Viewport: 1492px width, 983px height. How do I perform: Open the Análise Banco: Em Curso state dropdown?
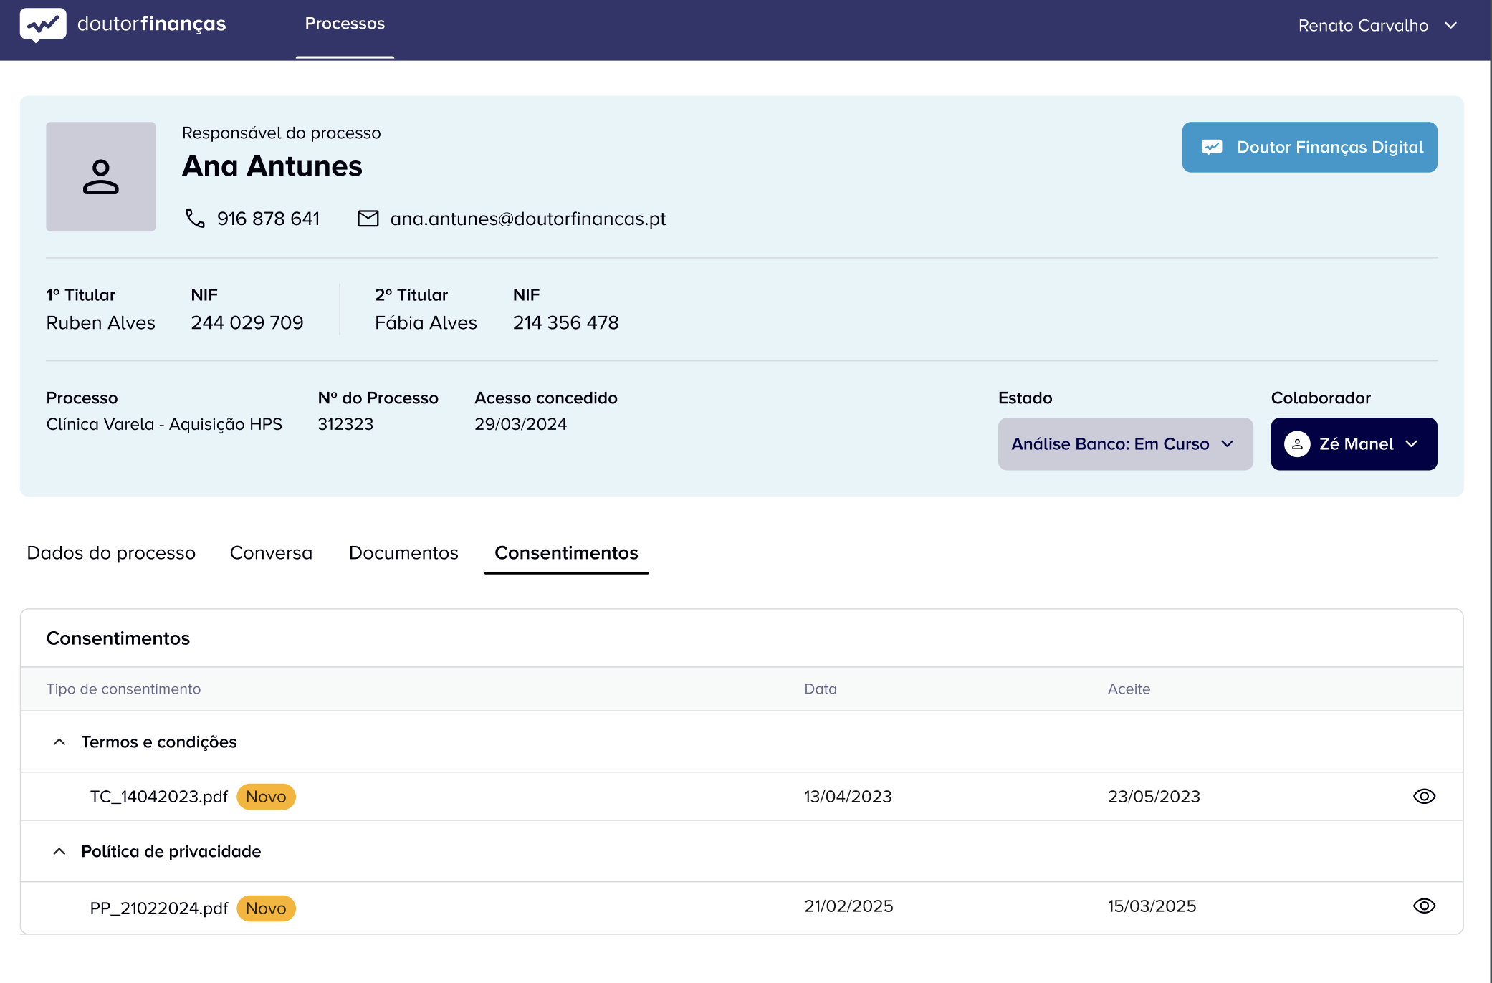click(x=1124, y=444)
